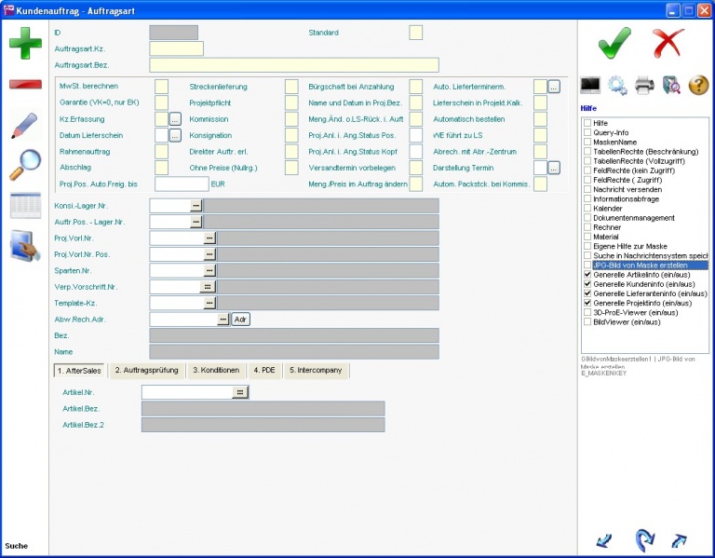Image resolution: width=715 pixels, height=558 pixels.
Task: Switch to the 2. Auftragsprüfung tab
Action: tap(147, 371)
